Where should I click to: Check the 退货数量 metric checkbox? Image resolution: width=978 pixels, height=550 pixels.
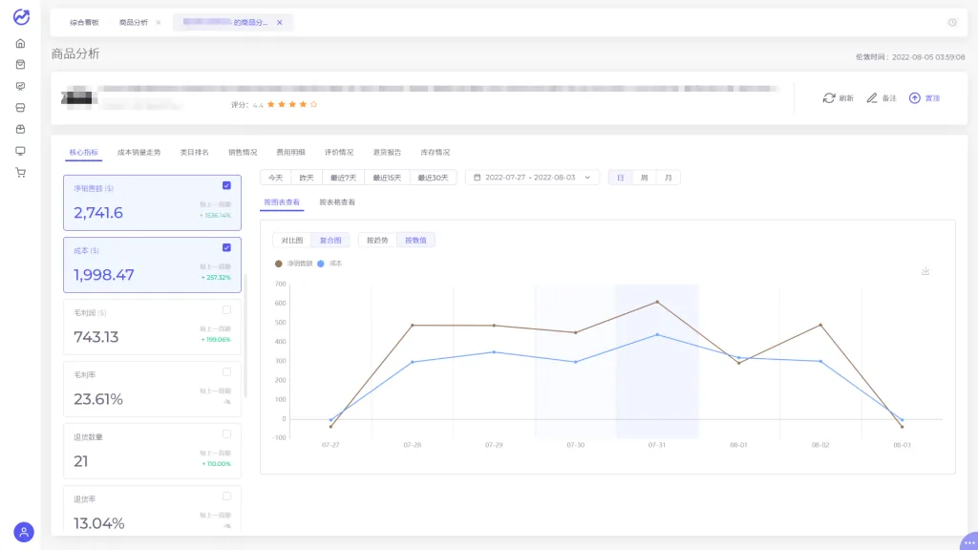(x=226, y=434)
